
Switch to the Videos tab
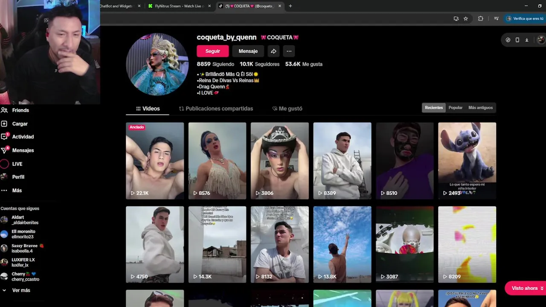click(x=148, y=109)
